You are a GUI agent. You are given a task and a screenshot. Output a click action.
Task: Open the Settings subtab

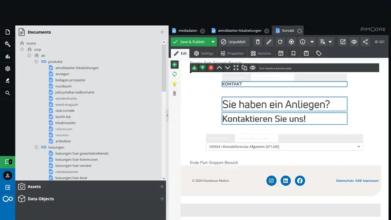click(x=204, y=53)
